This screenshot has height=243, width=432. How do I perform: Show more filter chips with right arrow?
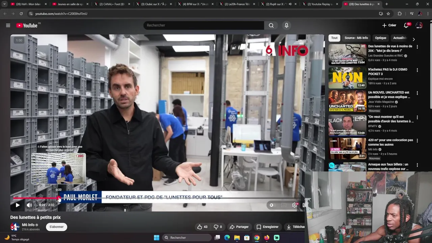click(414, 39)
